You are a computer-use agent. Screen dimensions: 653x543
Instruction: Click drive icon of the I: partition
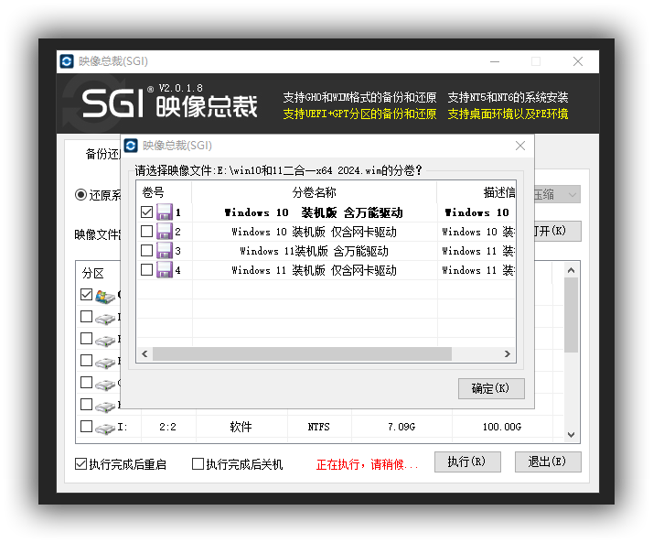pos(105,428)
